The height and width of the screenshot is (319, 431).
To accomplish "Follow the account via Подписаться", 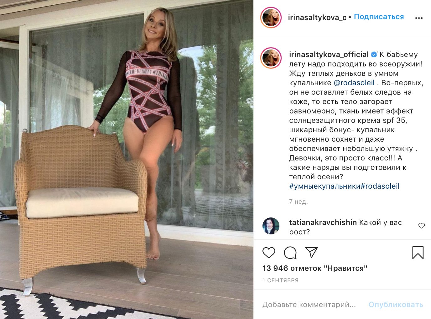I will 379,17.
